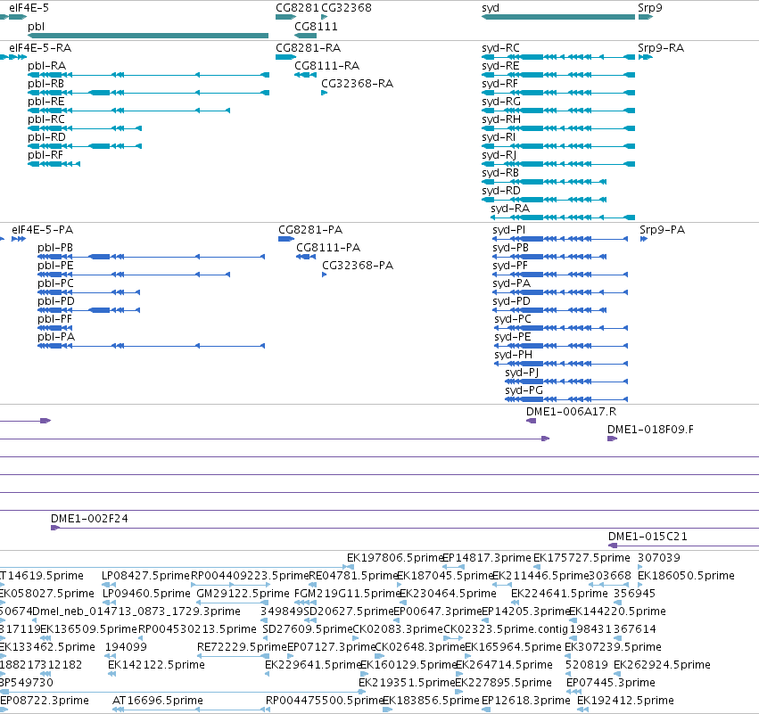
Task: Open protein CG8281-PA label
Action: tap(310, 230)
